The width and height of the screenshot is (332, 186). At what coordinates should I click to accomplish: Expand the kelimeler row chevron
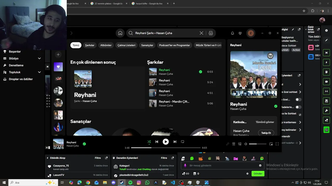[x=300, y=130]
